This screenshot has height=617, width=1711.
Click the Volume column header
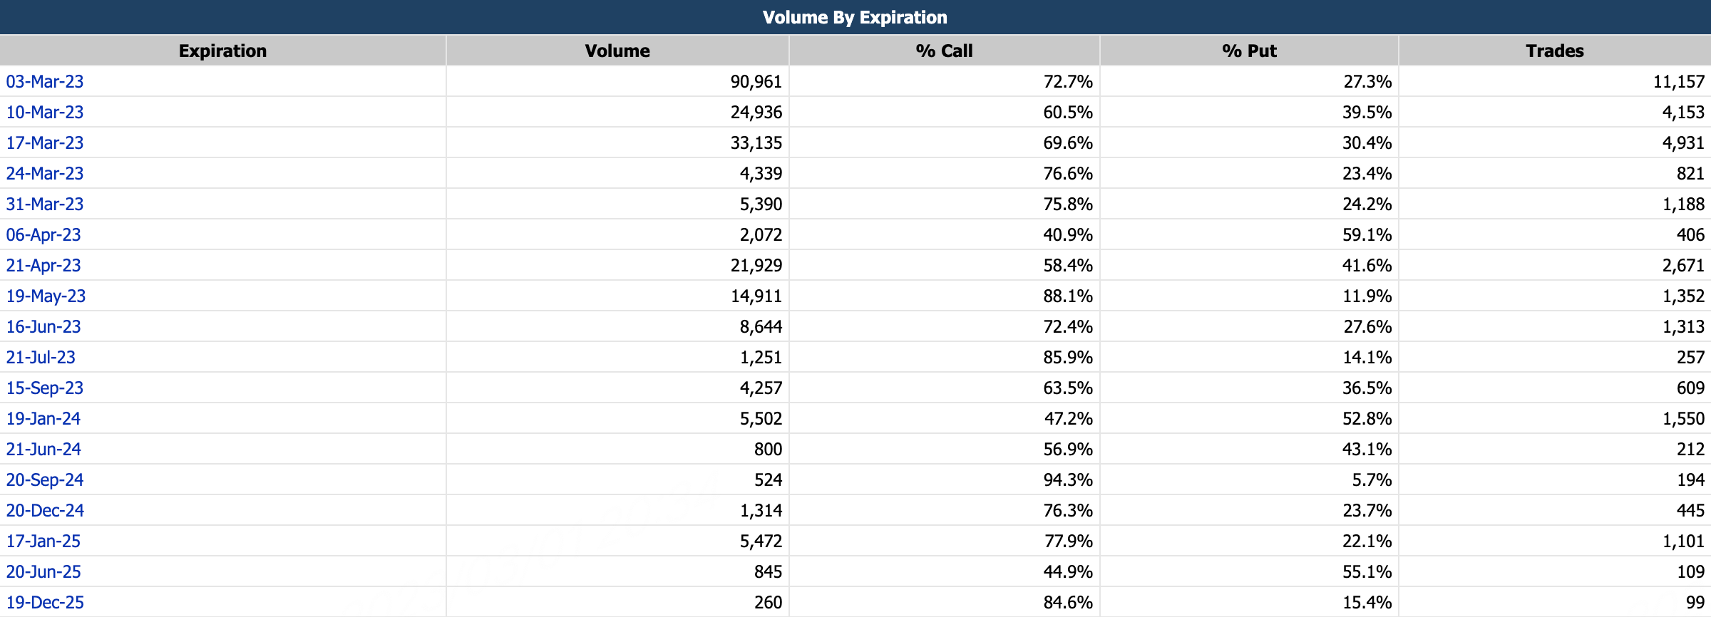tap(617, 51)
